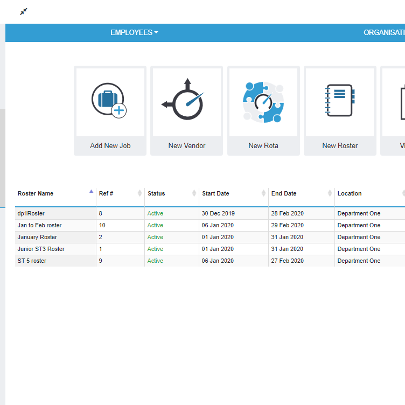This screenshot has height=405, width=405.
Task: Click the New Roster label
Action: pyautogui.click(x=340, y=145)
